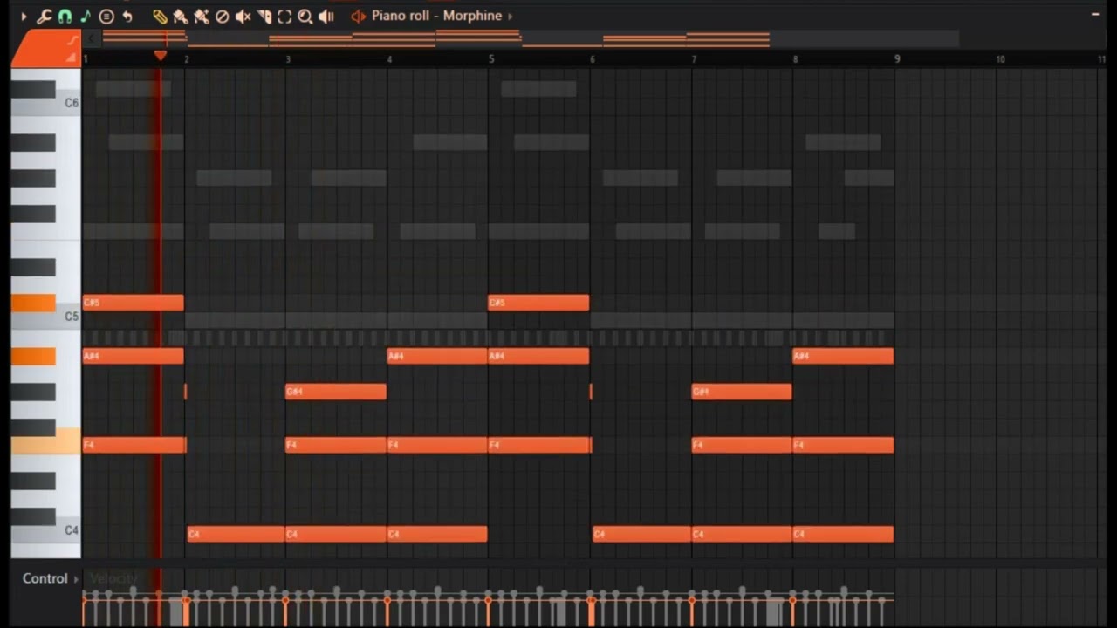Click the orange target channel speaker icon
1117x628 pixels.
[358, 16]
